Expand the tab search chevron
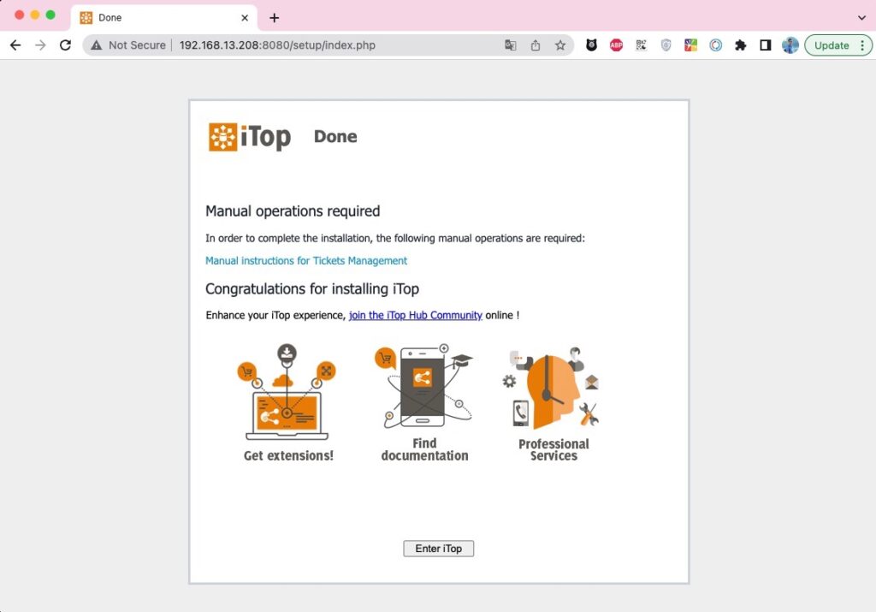 point(861,18)
